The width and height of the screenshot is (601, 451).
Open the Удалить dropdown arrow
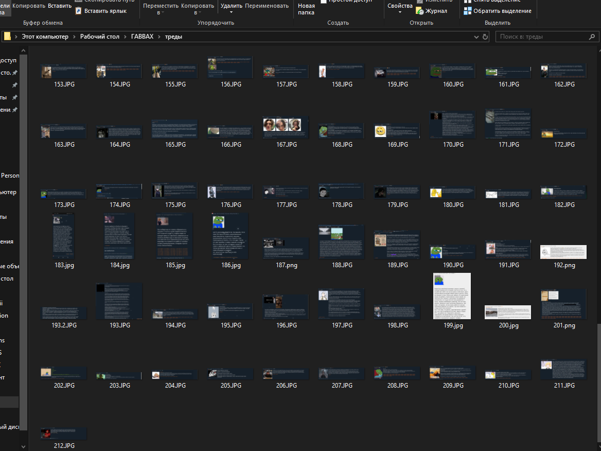[x=231, y=12]
